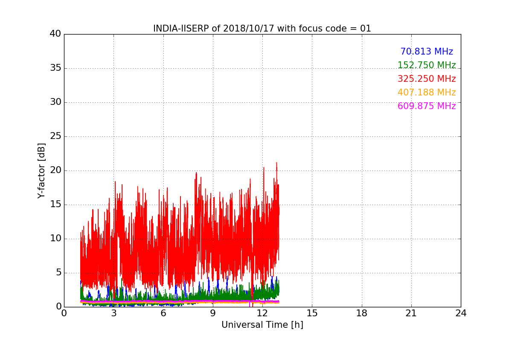Click the x-axis tick label 18
The width and height of the screenshot is (512, 341).
tap(362, 313)
